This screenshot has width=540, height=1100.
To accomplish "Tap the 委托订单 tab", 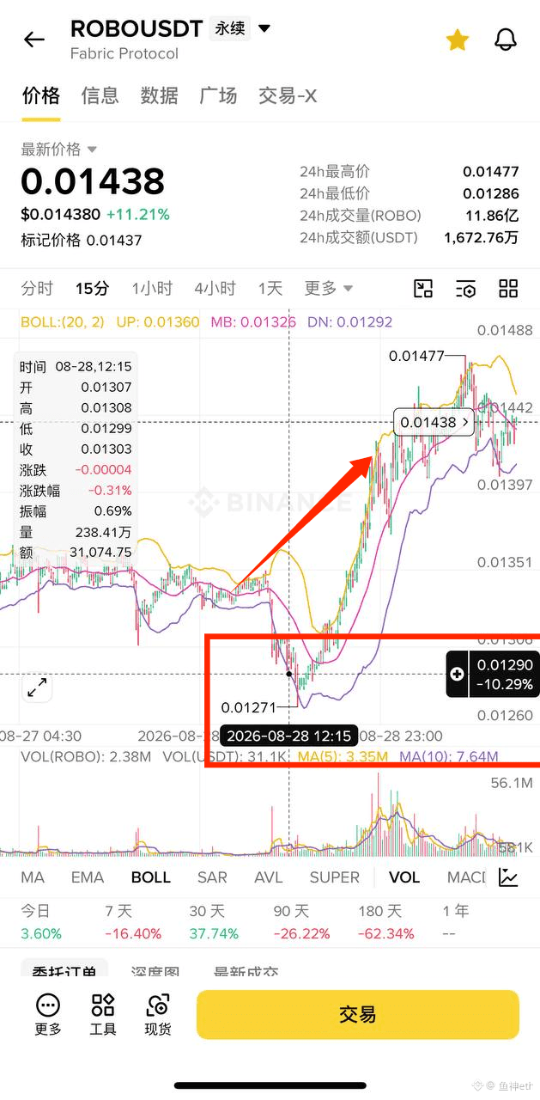I will pos(64,972).
